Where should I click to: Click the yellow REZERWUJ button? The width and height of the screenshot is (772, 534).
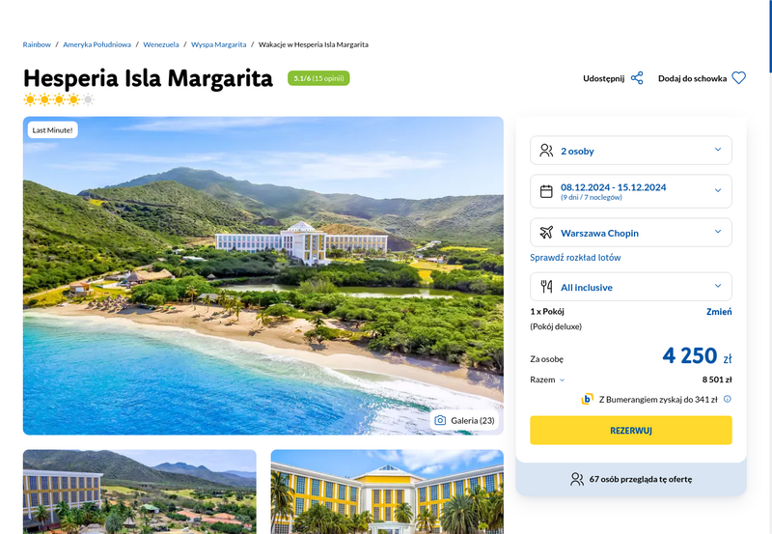(x=631, y=430)
